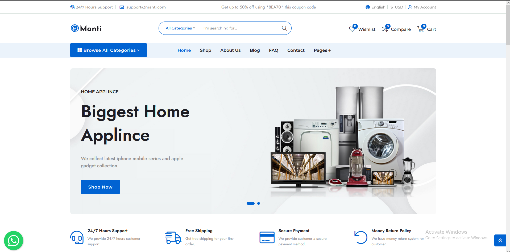Image resolution: width=510 pixels, height=252 pixels.
Task: Expand Browse All Categories menu
Action: click(x=109, y=50)
